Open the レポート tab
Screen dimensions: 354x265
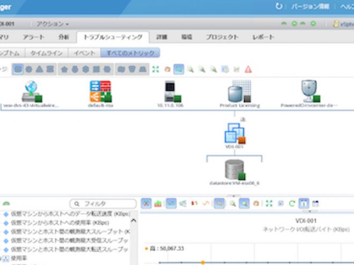tap(263, 37)
